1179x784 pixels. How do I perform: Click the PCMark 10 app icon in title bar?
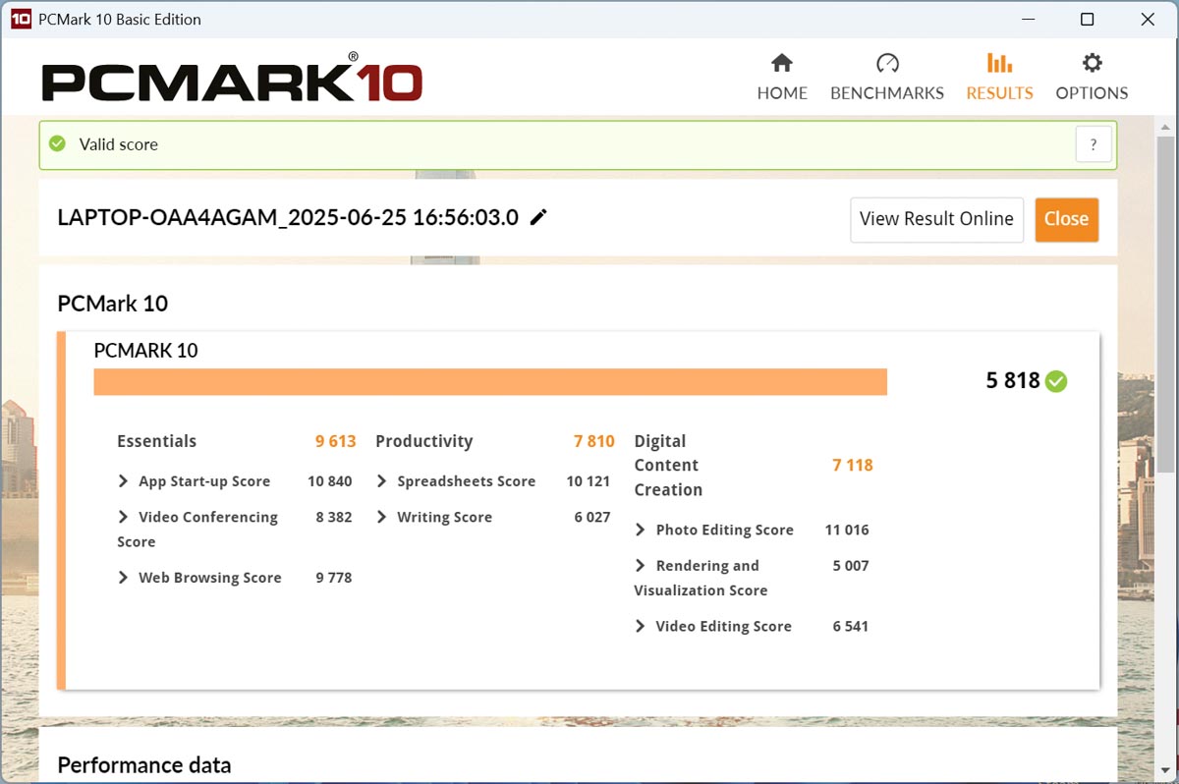click(21, 19)
